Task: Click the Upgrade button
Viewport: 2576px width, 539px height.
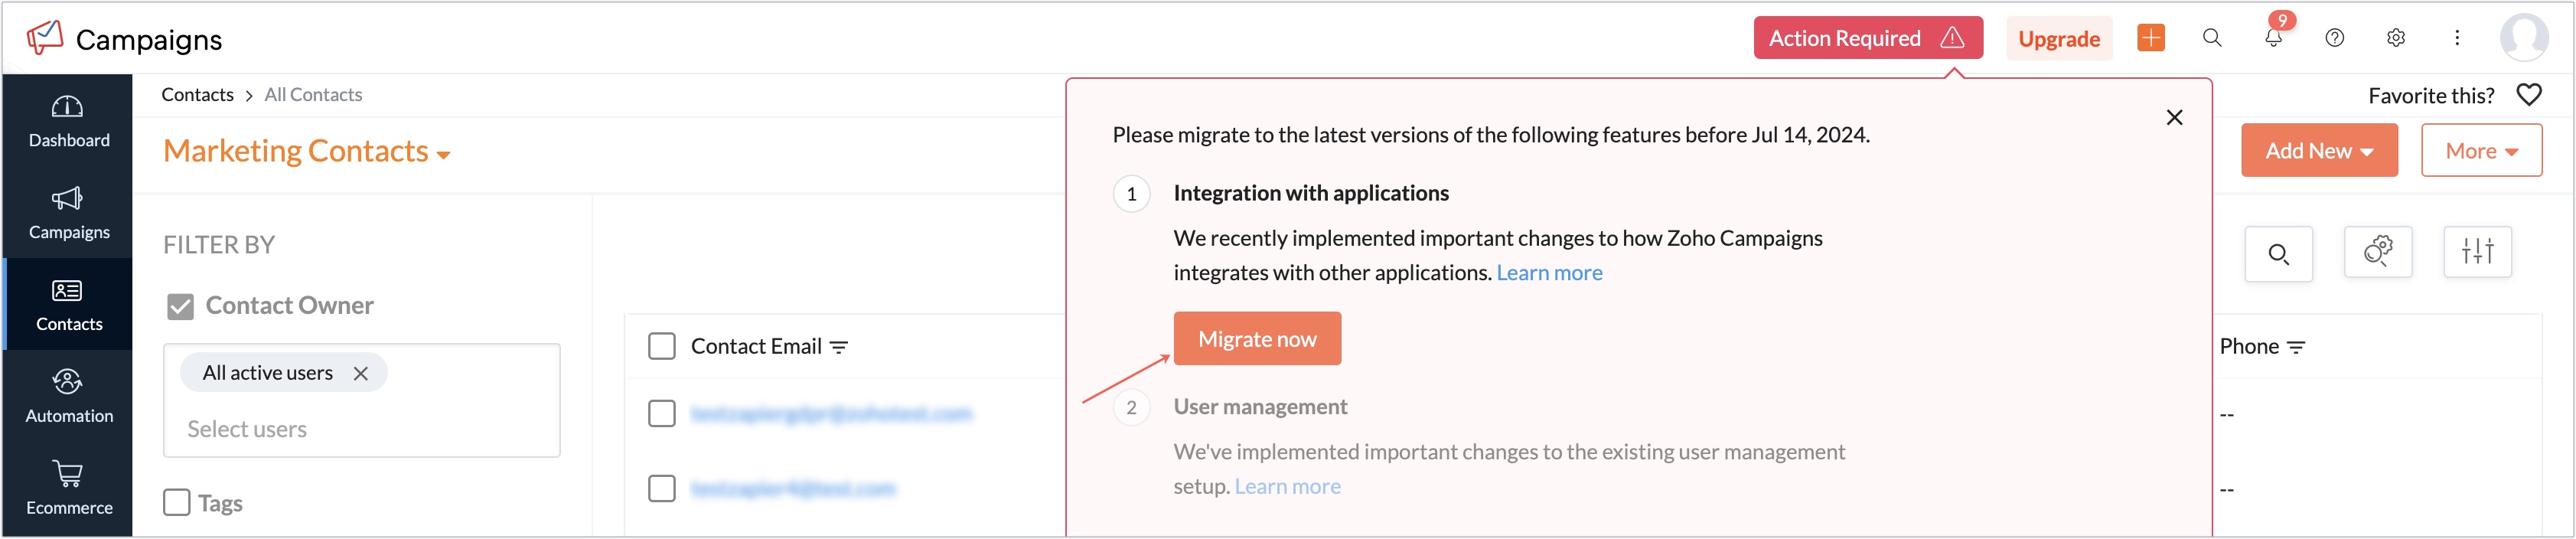Action: [2059, 38]
